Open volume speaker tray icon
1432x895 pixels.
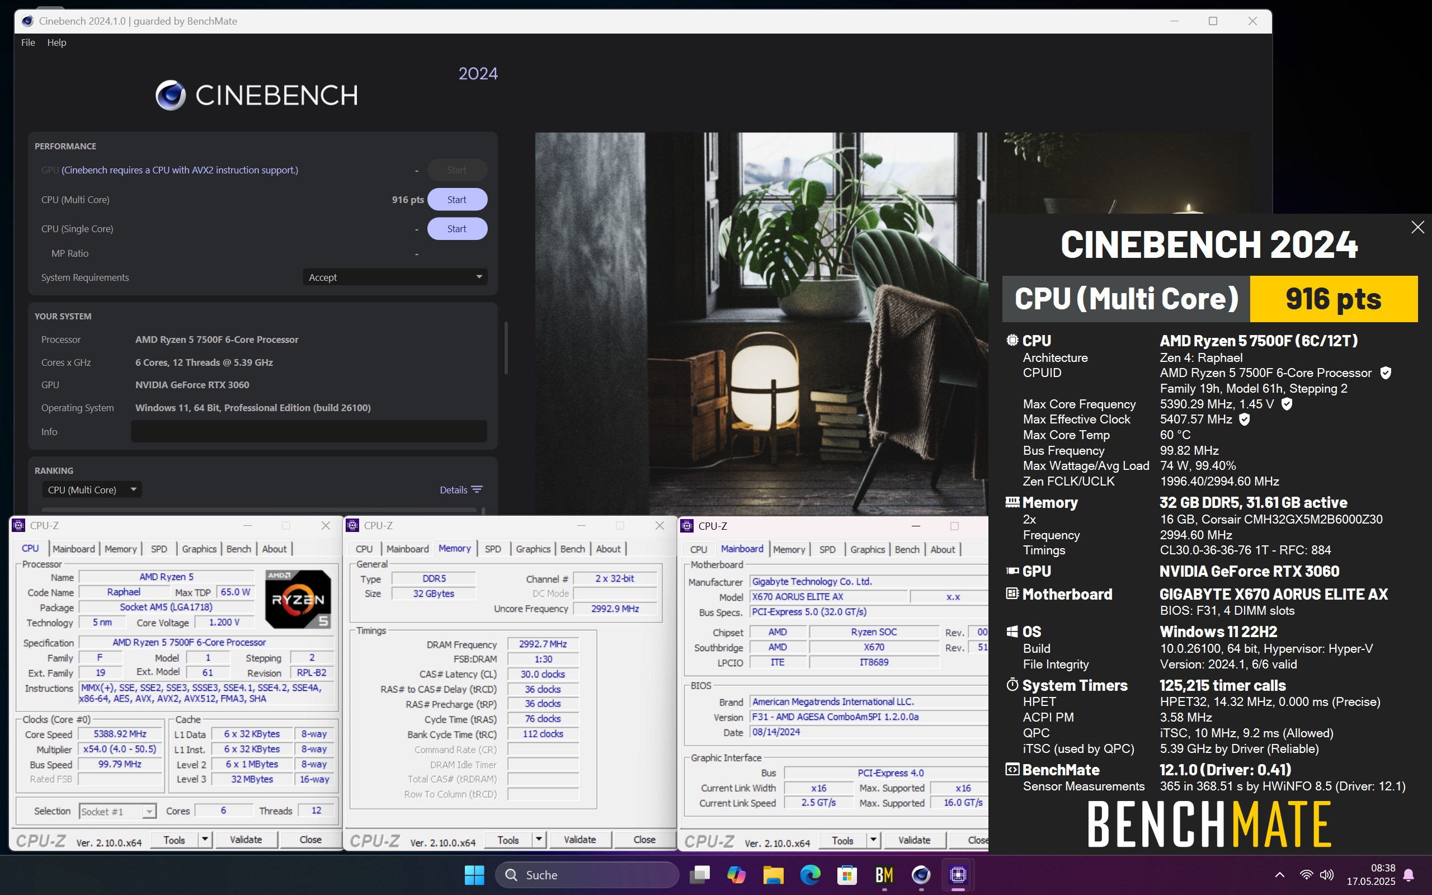pos(1327,874)
